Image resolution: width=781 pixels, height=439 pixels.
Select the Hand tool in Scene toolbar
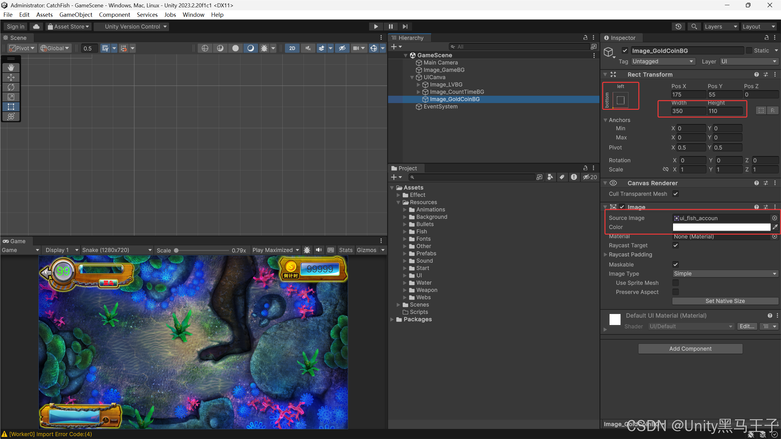(x=11, y=67)
